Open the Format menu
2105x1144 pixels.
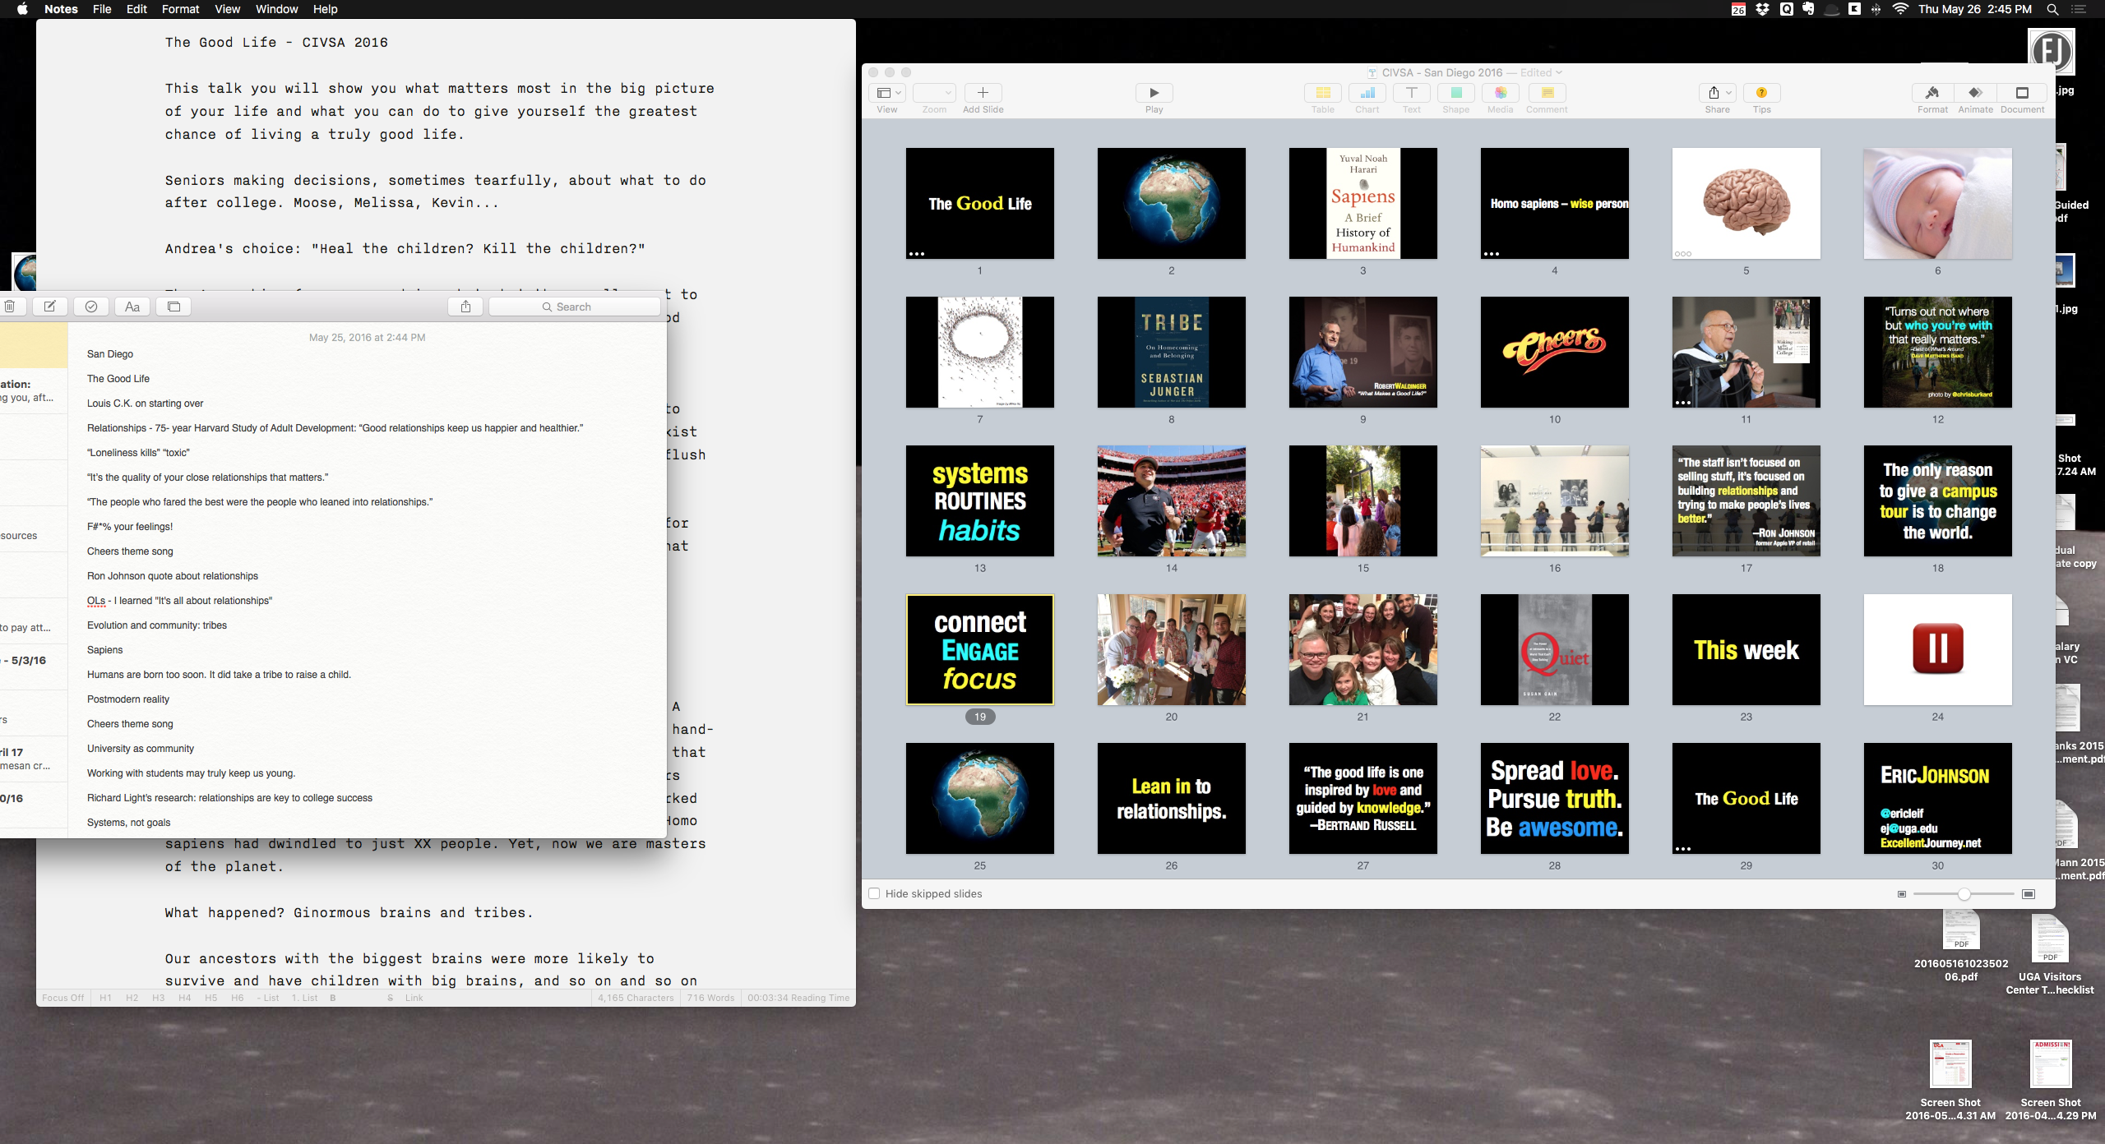180,9
